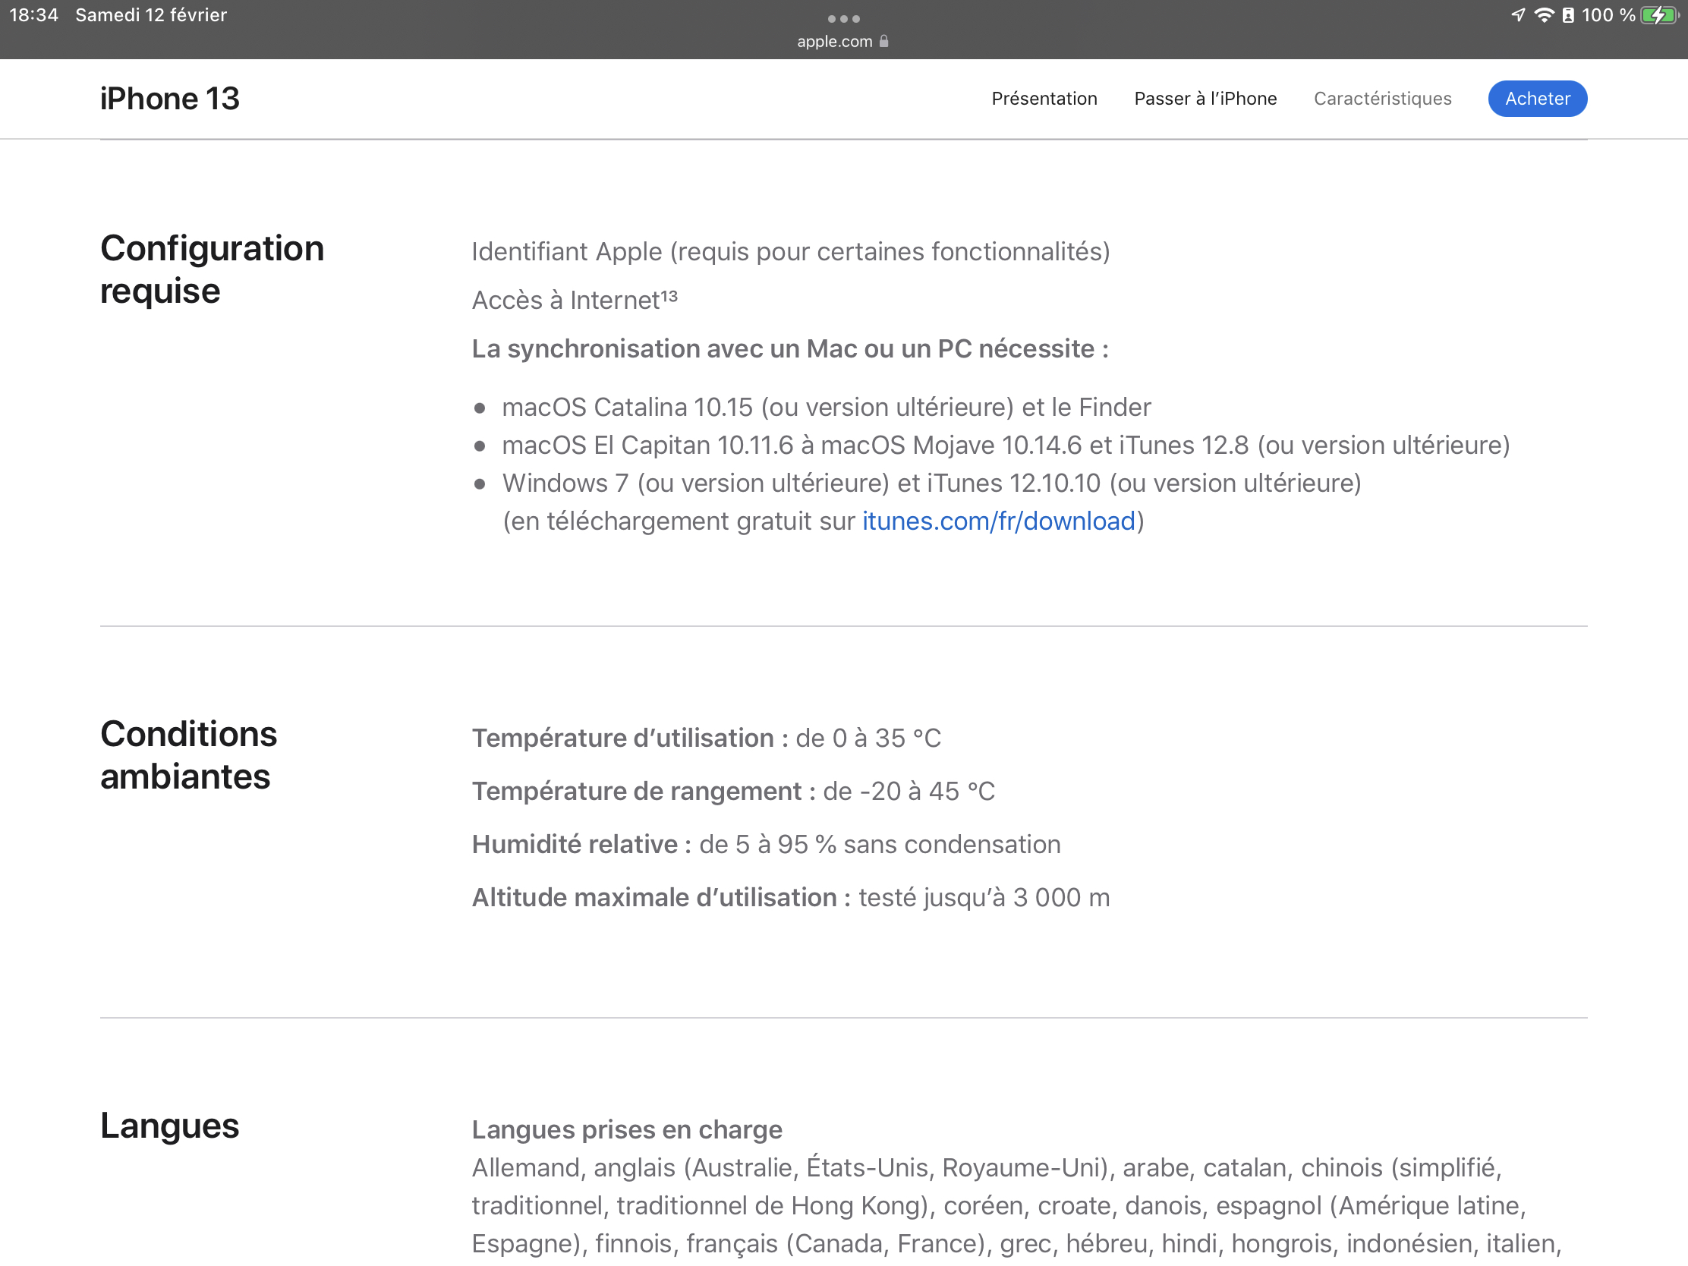Tap footnote 13 after Accès à Internet
The width and height of the screenshot is (1688, 1266).
669,296
